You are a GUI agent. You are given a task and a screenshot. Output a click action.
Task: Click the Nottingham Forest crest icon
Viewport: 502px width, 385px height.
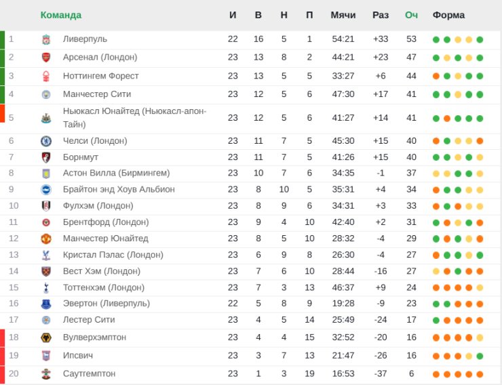(x=46, y=76)
